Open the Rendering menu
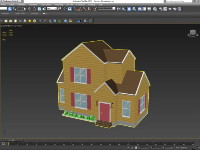 [59, 5]
